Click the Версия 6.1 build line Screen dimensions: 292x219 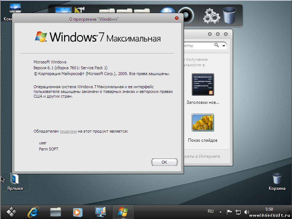(71, 68)
